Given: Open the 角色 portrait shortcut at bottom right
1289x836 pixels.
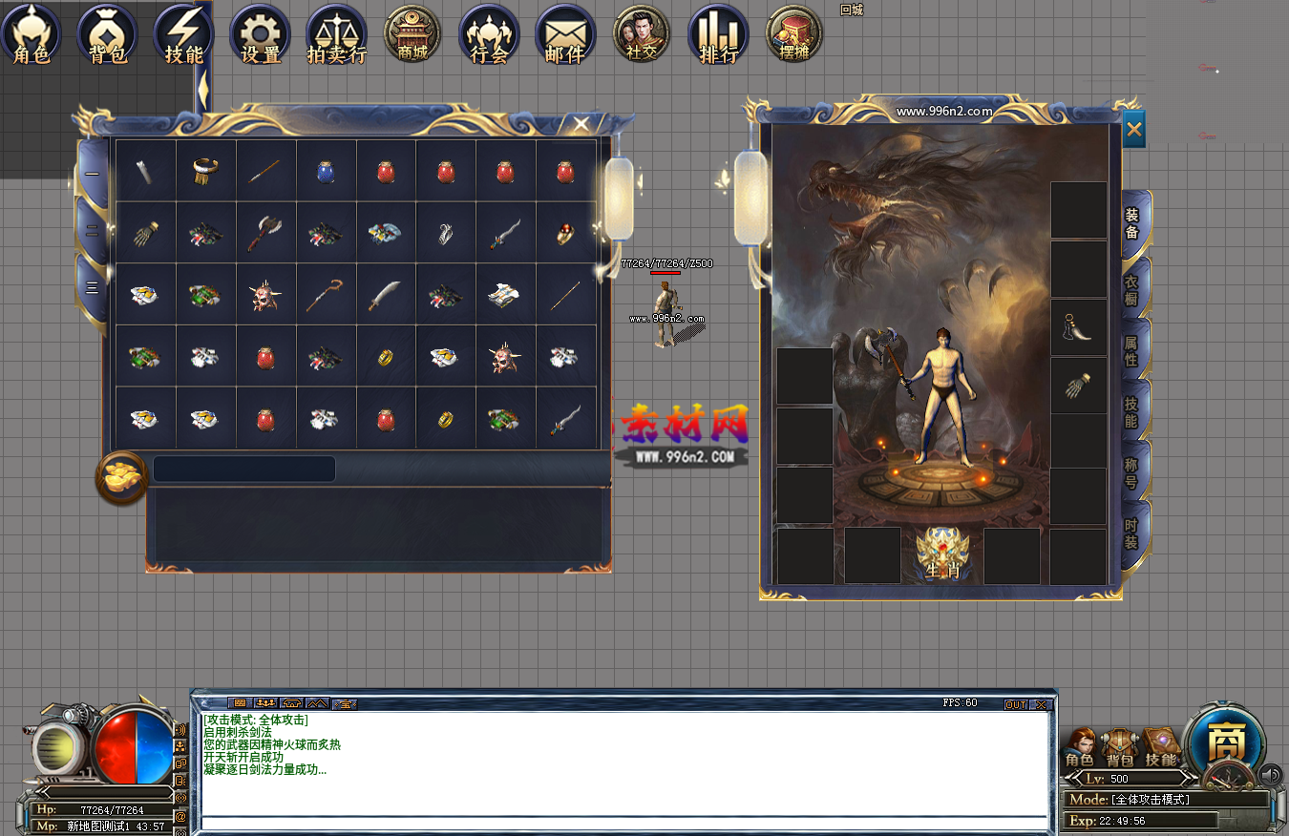Looking at the screenshot, I should [x=1080, y=747].
